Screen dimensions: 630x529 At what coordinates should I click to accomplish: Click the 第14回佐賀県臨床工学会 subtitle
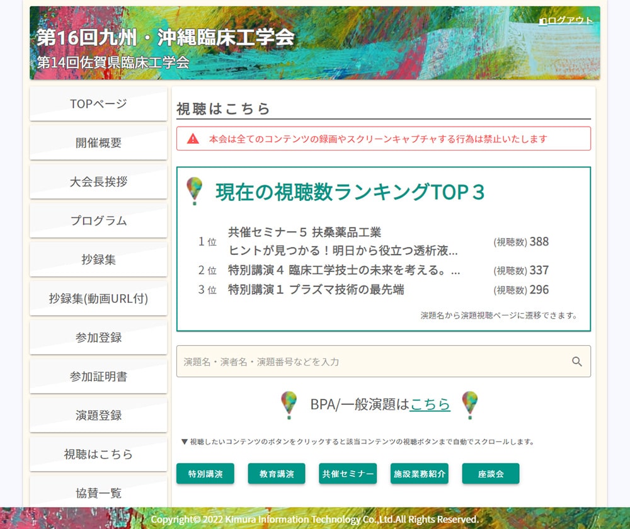113,62
